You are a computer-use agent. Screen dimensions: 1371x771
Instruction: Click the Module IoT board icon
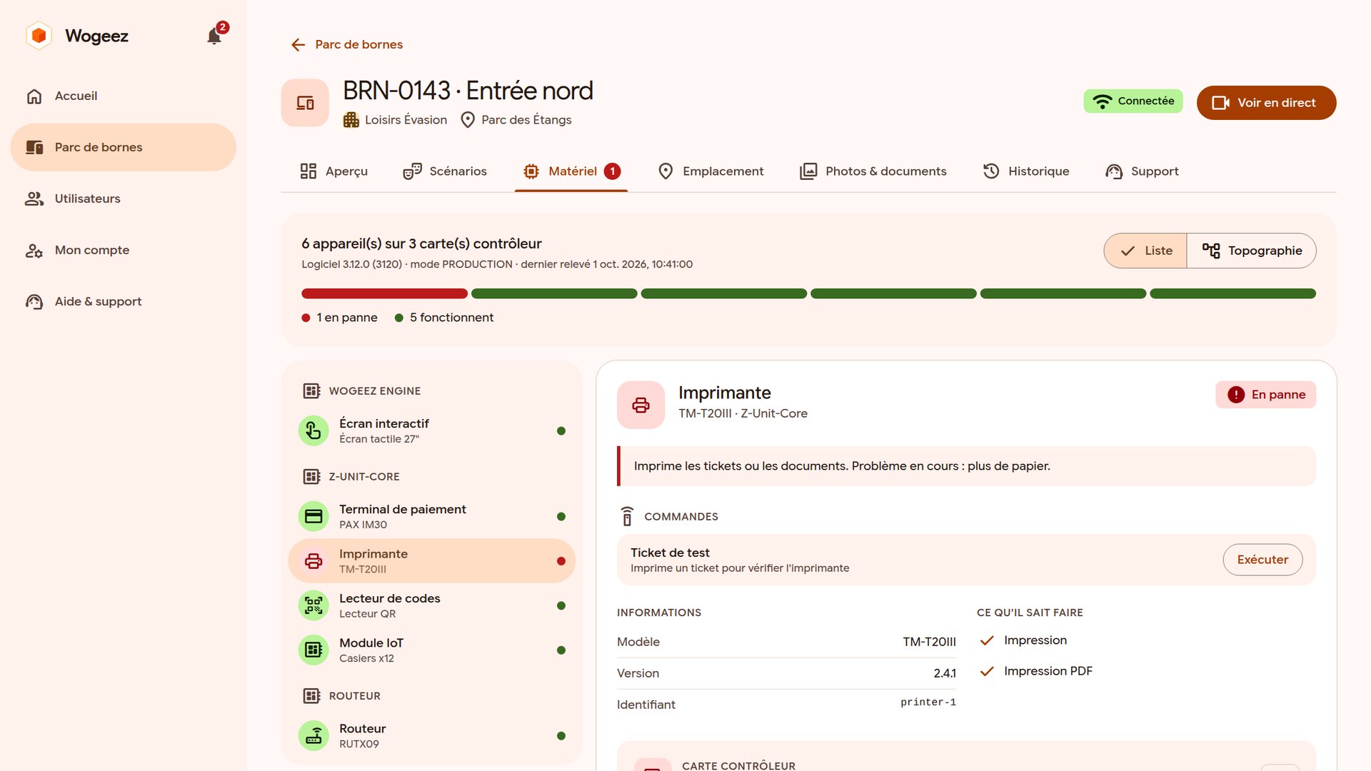coord(313,650)
